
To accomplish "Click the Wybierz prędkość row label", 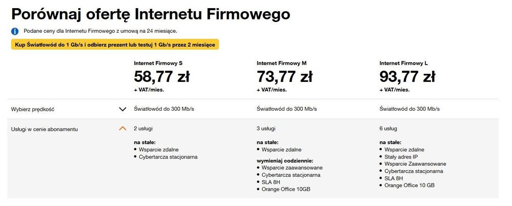I will coord(33,109).
